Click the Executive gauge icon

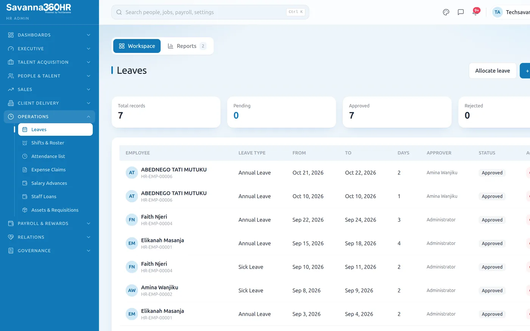tap(11, 48)
